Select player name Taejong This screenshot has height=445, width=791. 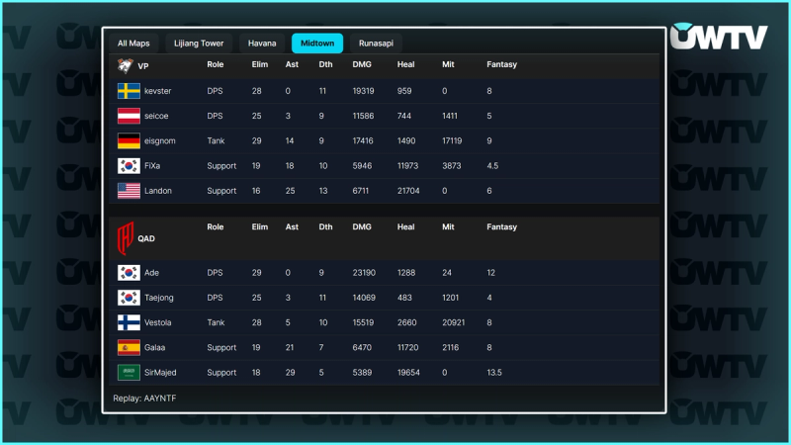[x=159, y=298]
